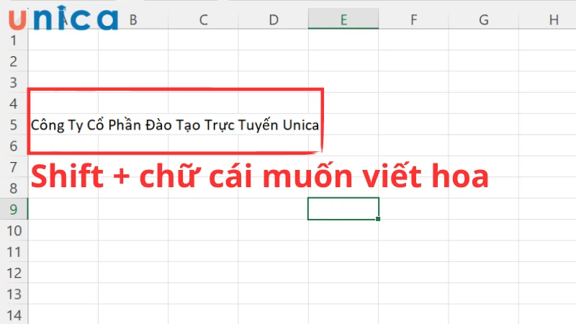Select row 3 header
576x324 pixels.
click(x=14, y=82)
